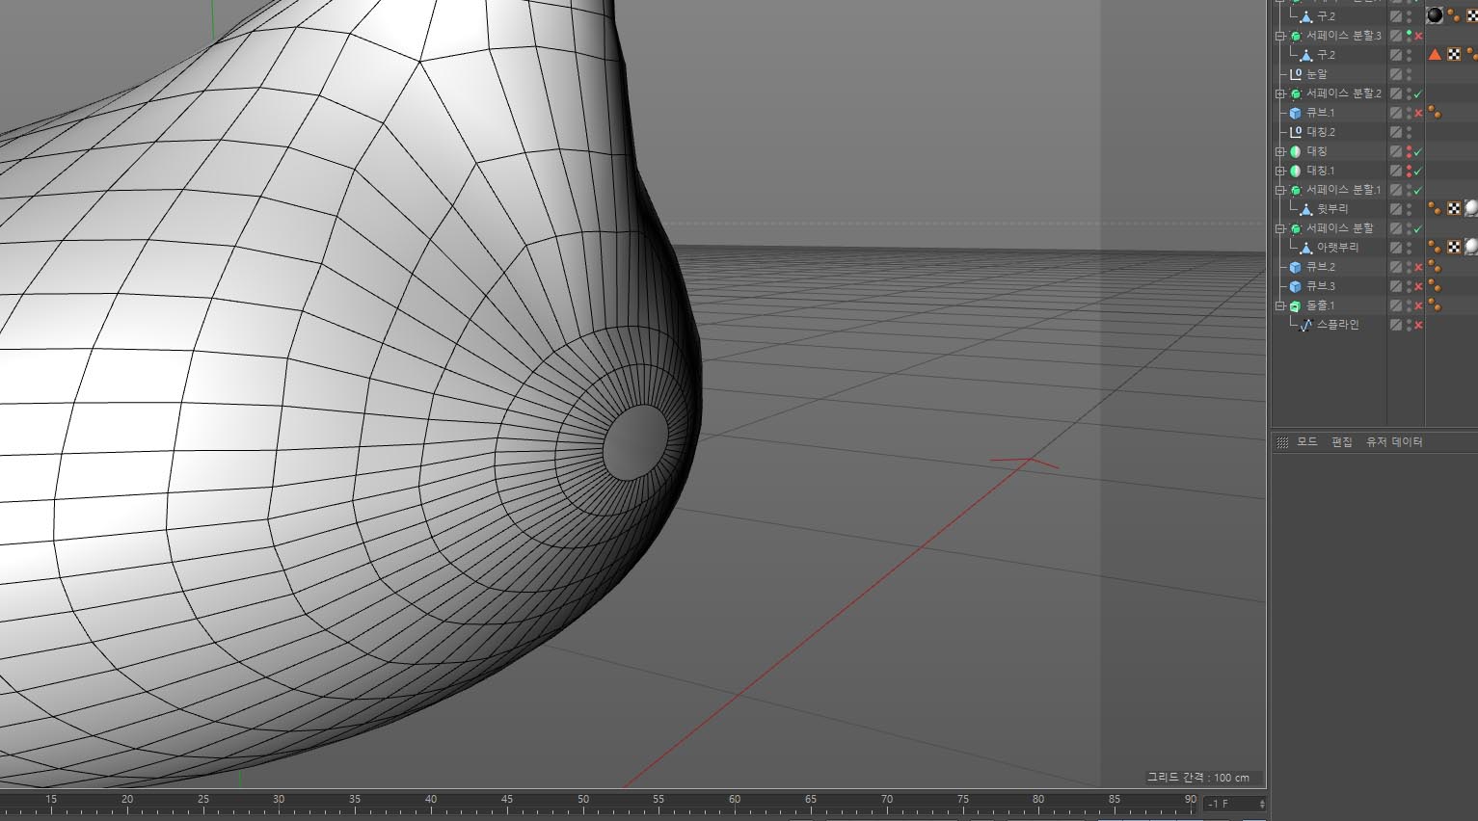Click the orange triangle tag on 구.2
Viewport: 1478px width, 821px height.
[x=1435, y=55]
